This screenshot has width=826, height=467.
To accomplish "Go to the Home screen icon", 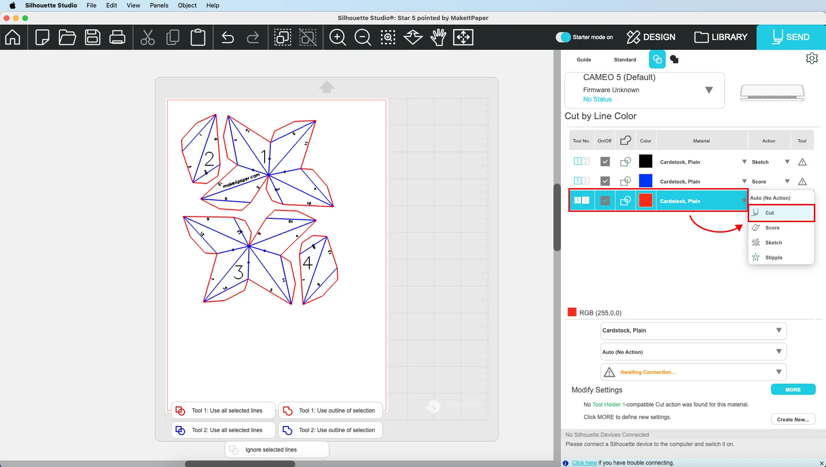I will [x=13, y=37].
